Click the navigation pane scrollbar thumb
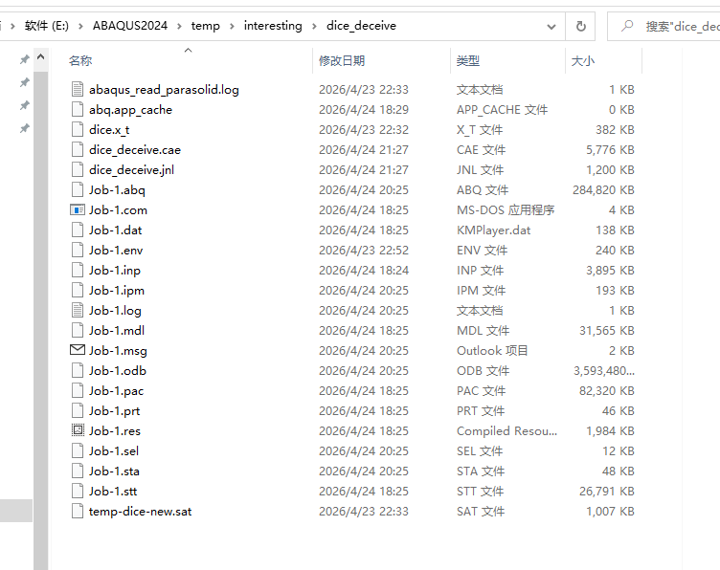Image resolution: width=720 pixels, height=570 pixels. coord(40,320)
